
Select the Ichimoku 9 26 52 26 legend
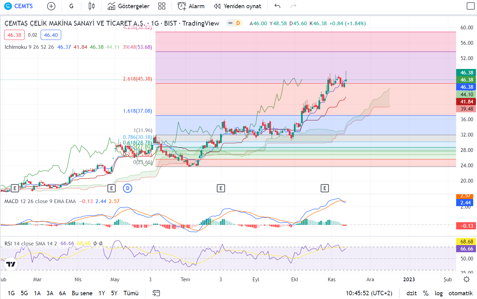pos(29,47)
